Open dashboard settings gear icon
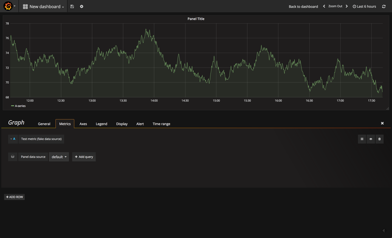 coord(82,6)
